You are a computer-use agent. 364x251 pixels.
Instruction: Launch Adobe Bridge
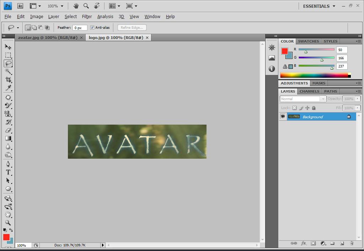point(20,6)
